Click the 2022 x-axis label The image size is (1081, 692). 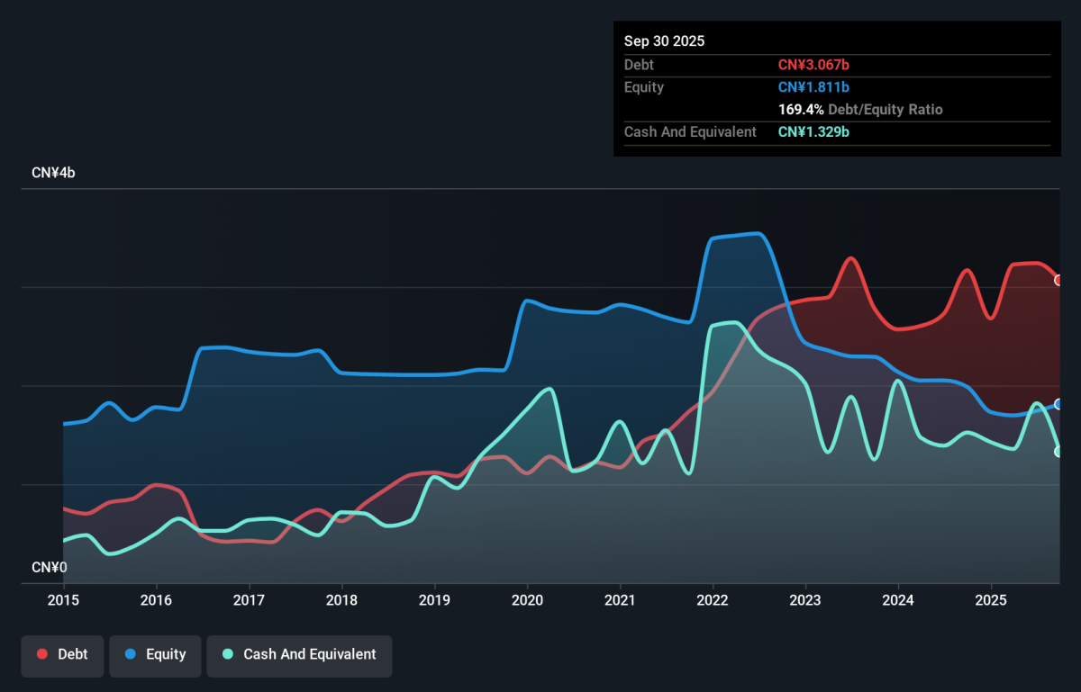click(x=713, y=600)
